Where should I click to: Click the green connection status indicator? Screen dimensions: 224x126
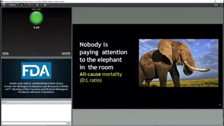[x=222, y=5]
